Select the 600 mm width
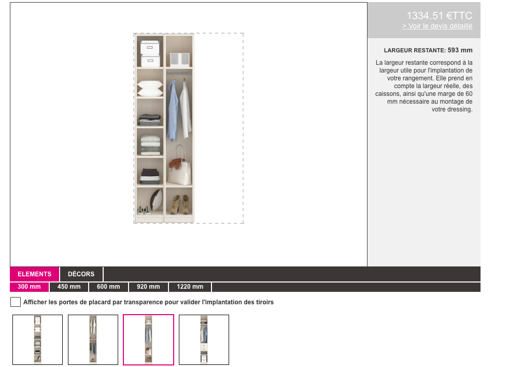 point(108,287)
